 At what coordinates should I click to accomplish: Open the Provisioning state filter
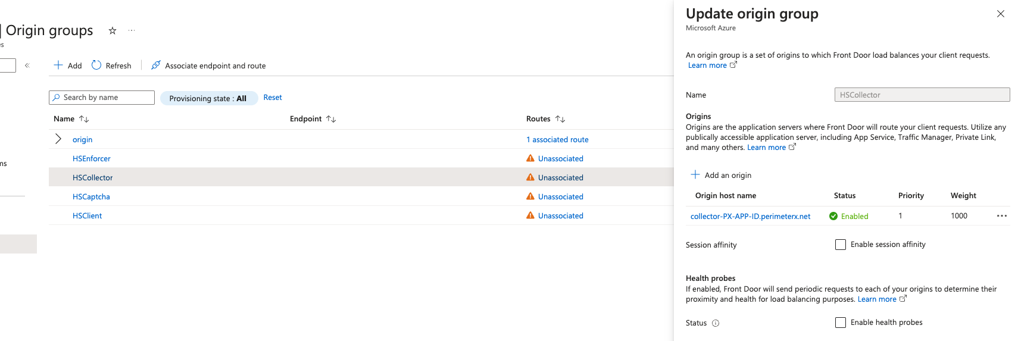pyautogui.click(x=208, y=98)
